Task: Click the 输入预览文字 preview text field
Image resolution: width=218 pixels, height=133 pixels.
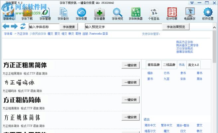Action: [123, 27]
